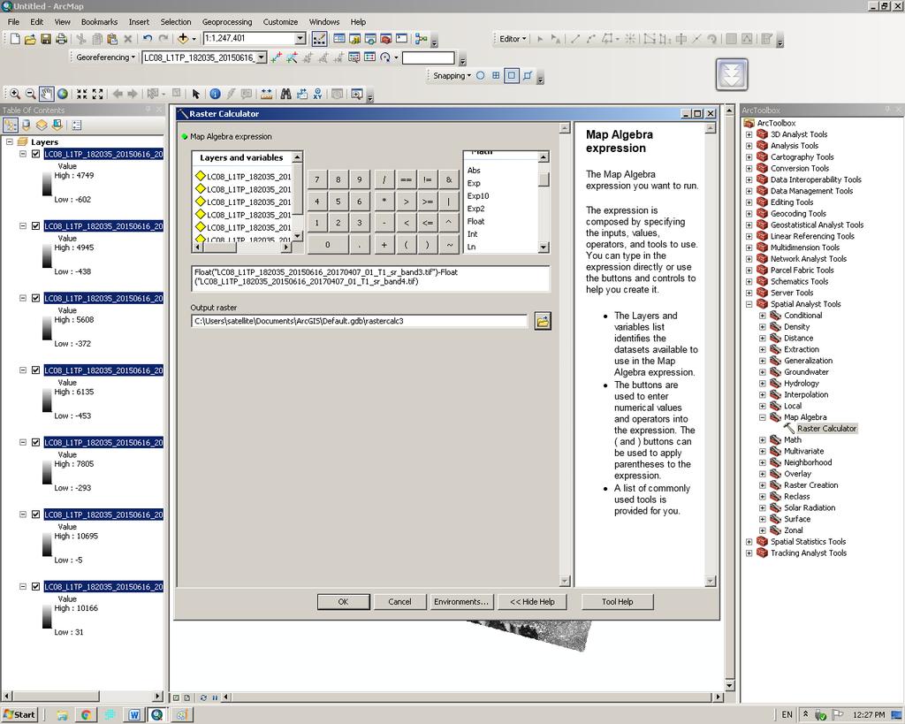Open the Windows menu

click(x=323, y=22)
